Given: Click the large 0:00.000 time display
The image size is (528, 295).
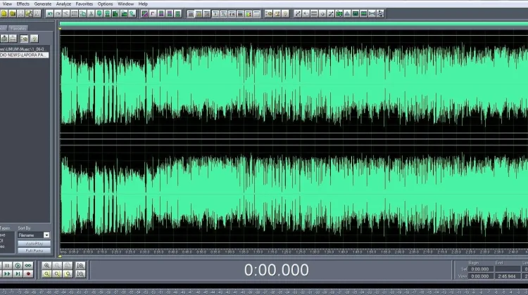Looking at the screenshot, I should click(276, 270).
